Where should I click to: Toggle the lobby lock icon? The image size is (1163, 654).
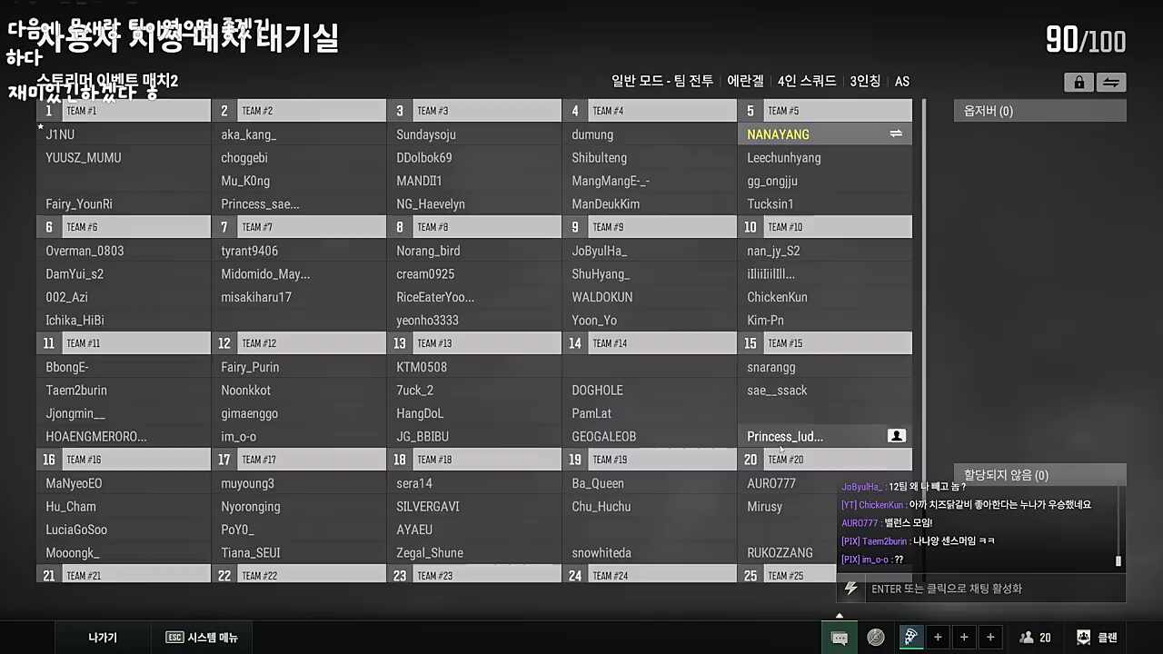[x=1079, y=83]
